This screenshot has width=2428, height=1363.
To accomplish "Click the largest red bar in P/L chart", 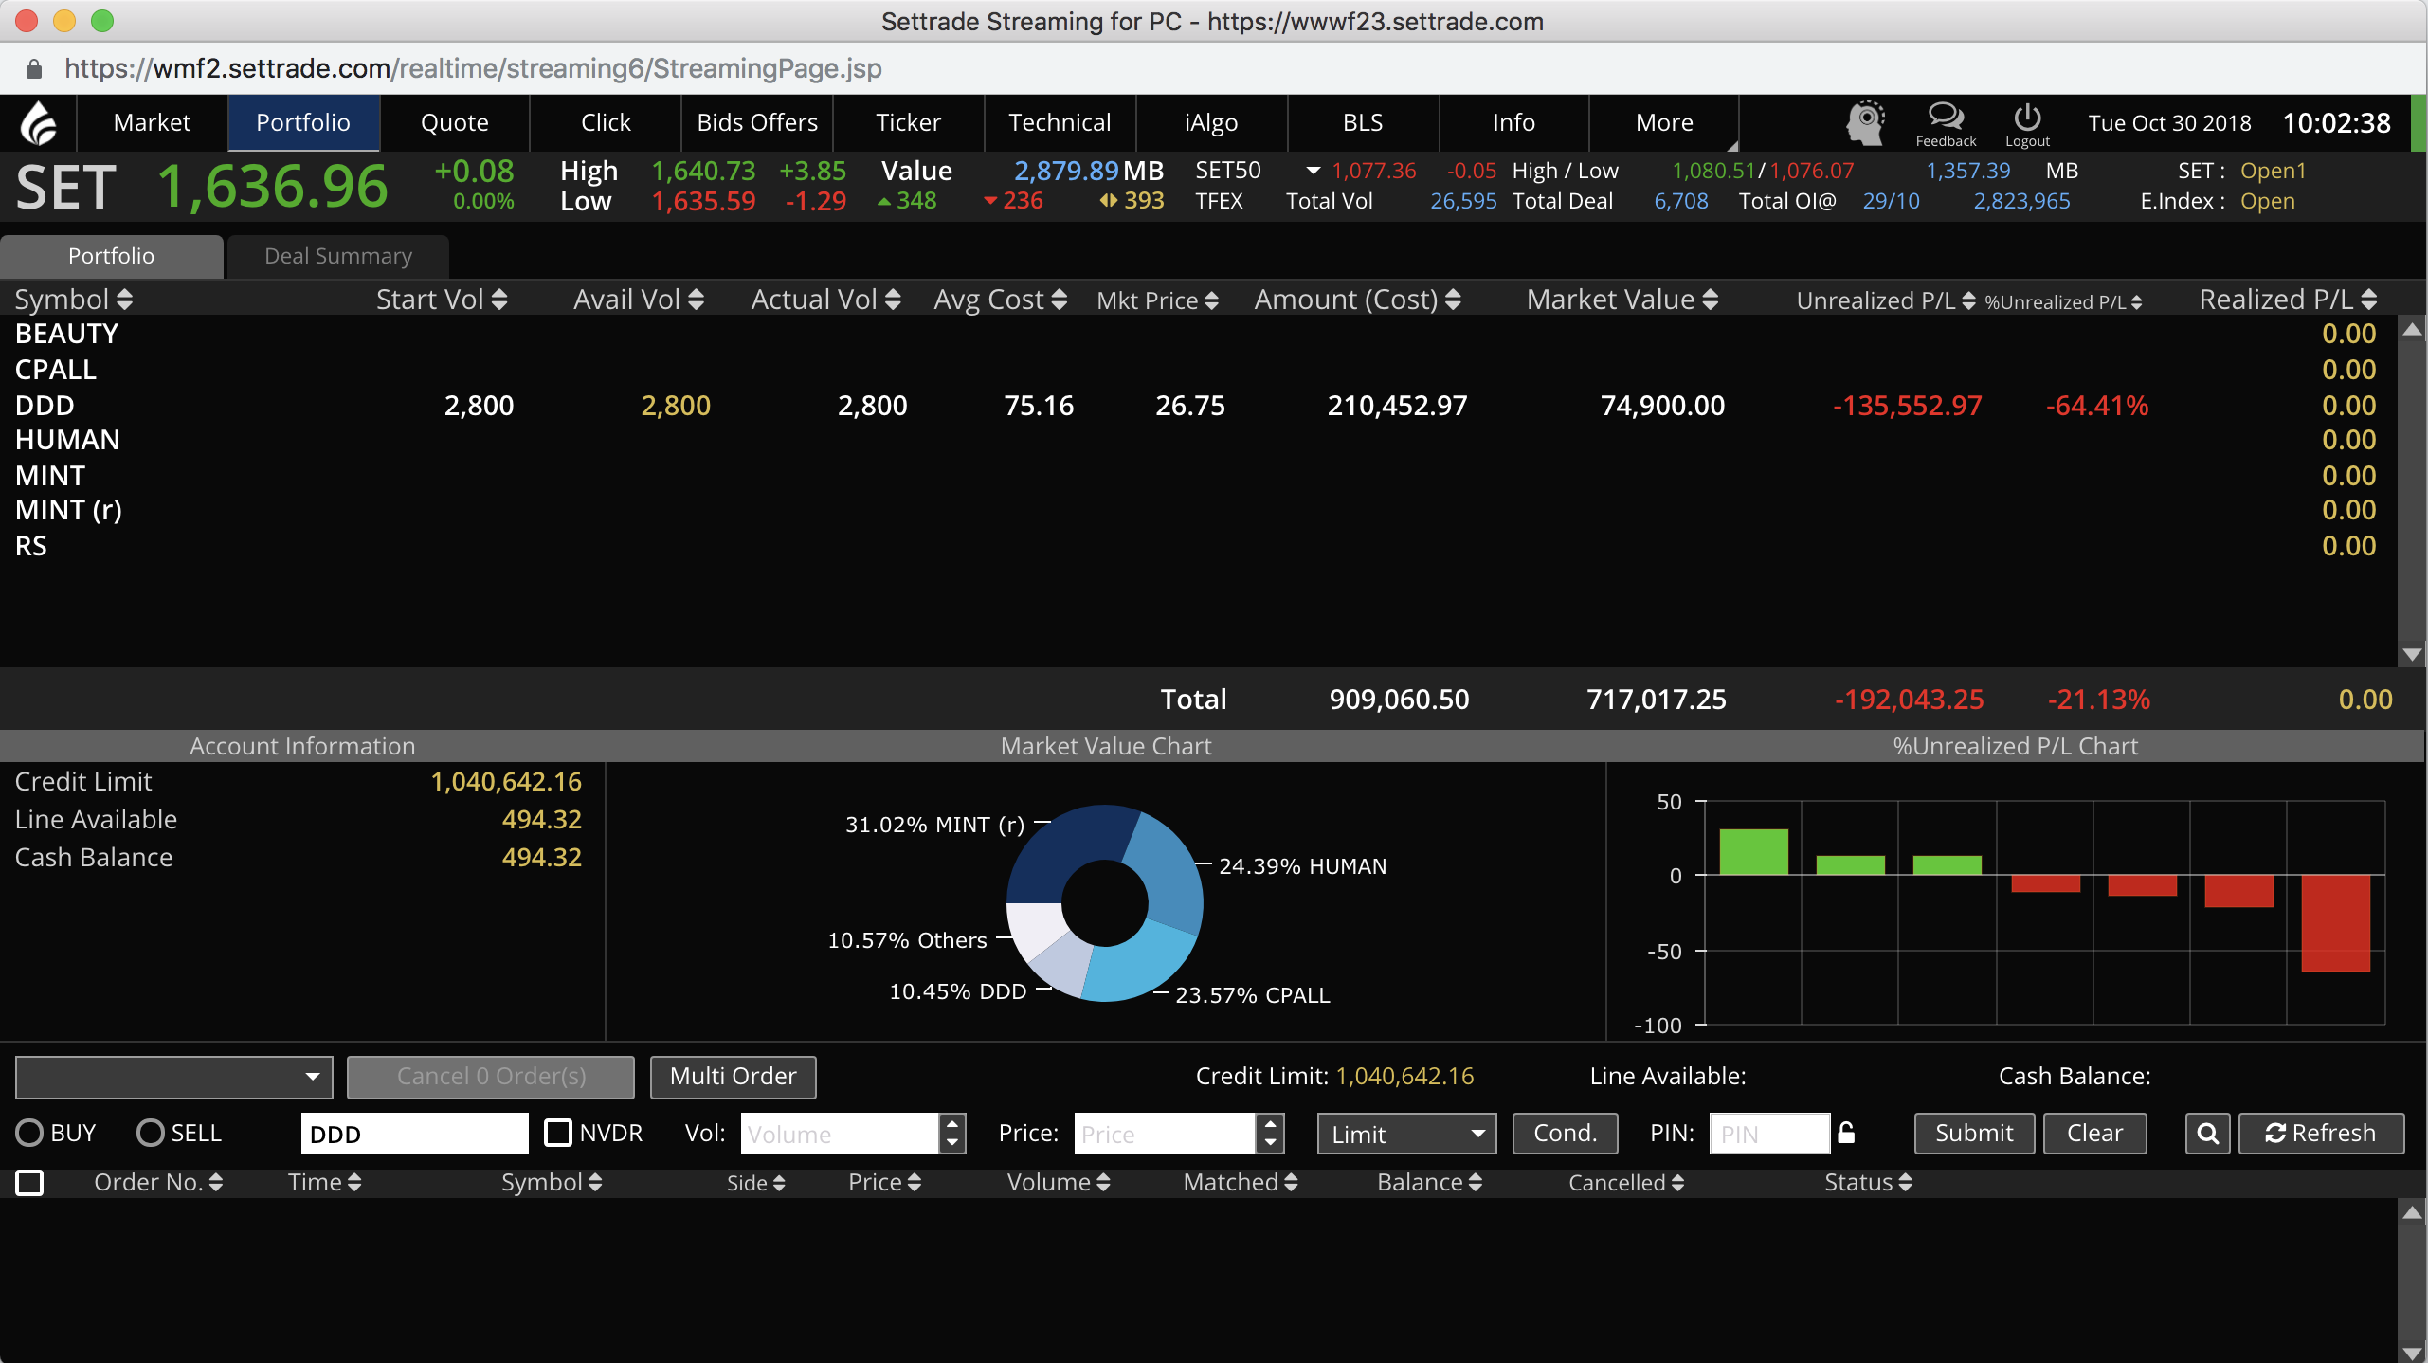I will coord(2335,923).
